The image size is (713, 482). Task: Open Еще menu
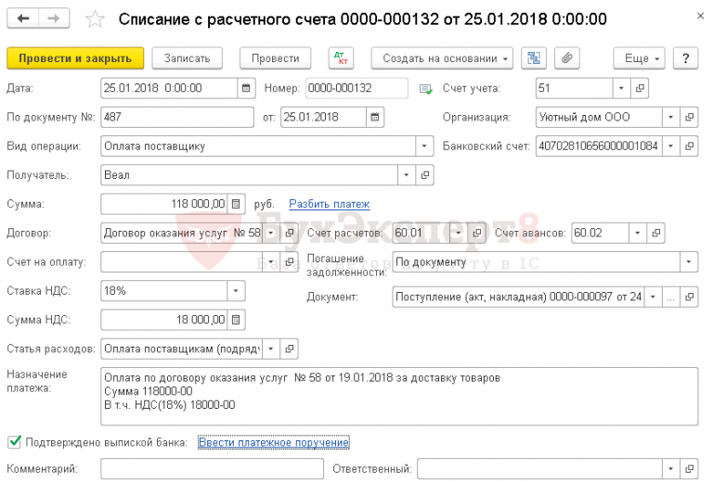pos(639,58)
